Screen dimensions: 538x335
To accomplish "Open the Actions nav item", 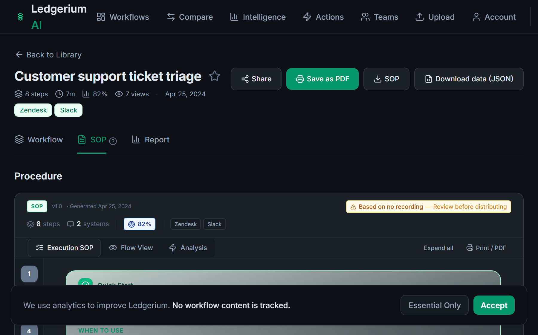I will click(323, 17).
